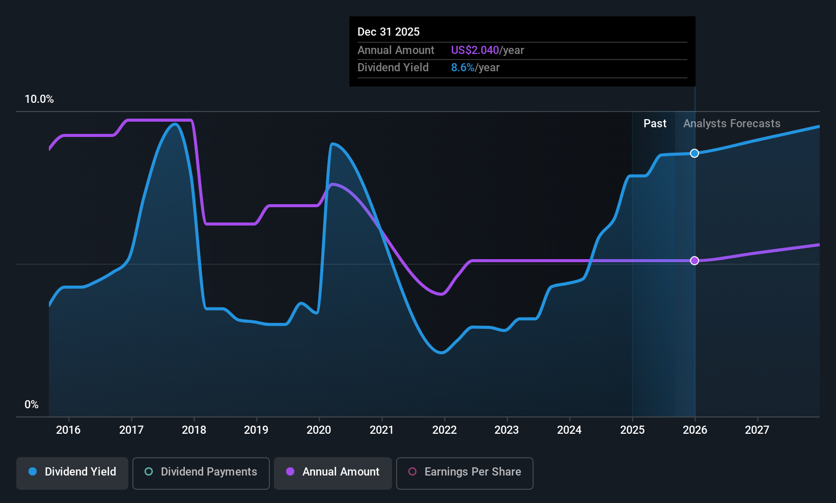Click the blue Dividend Yield marker at 2026
The height and width of the screenshot is (503, 836).
pos(694,153)
